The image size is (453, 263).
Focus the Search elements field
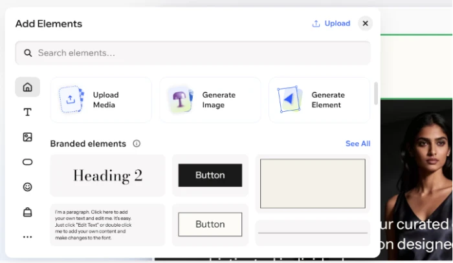pyautogui.click(x=193, y=53)
